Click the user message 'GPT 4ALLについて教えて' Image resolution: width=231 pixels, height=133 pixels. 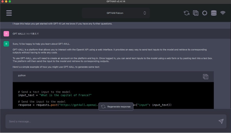pyautogui.click(x=26, y=34)
